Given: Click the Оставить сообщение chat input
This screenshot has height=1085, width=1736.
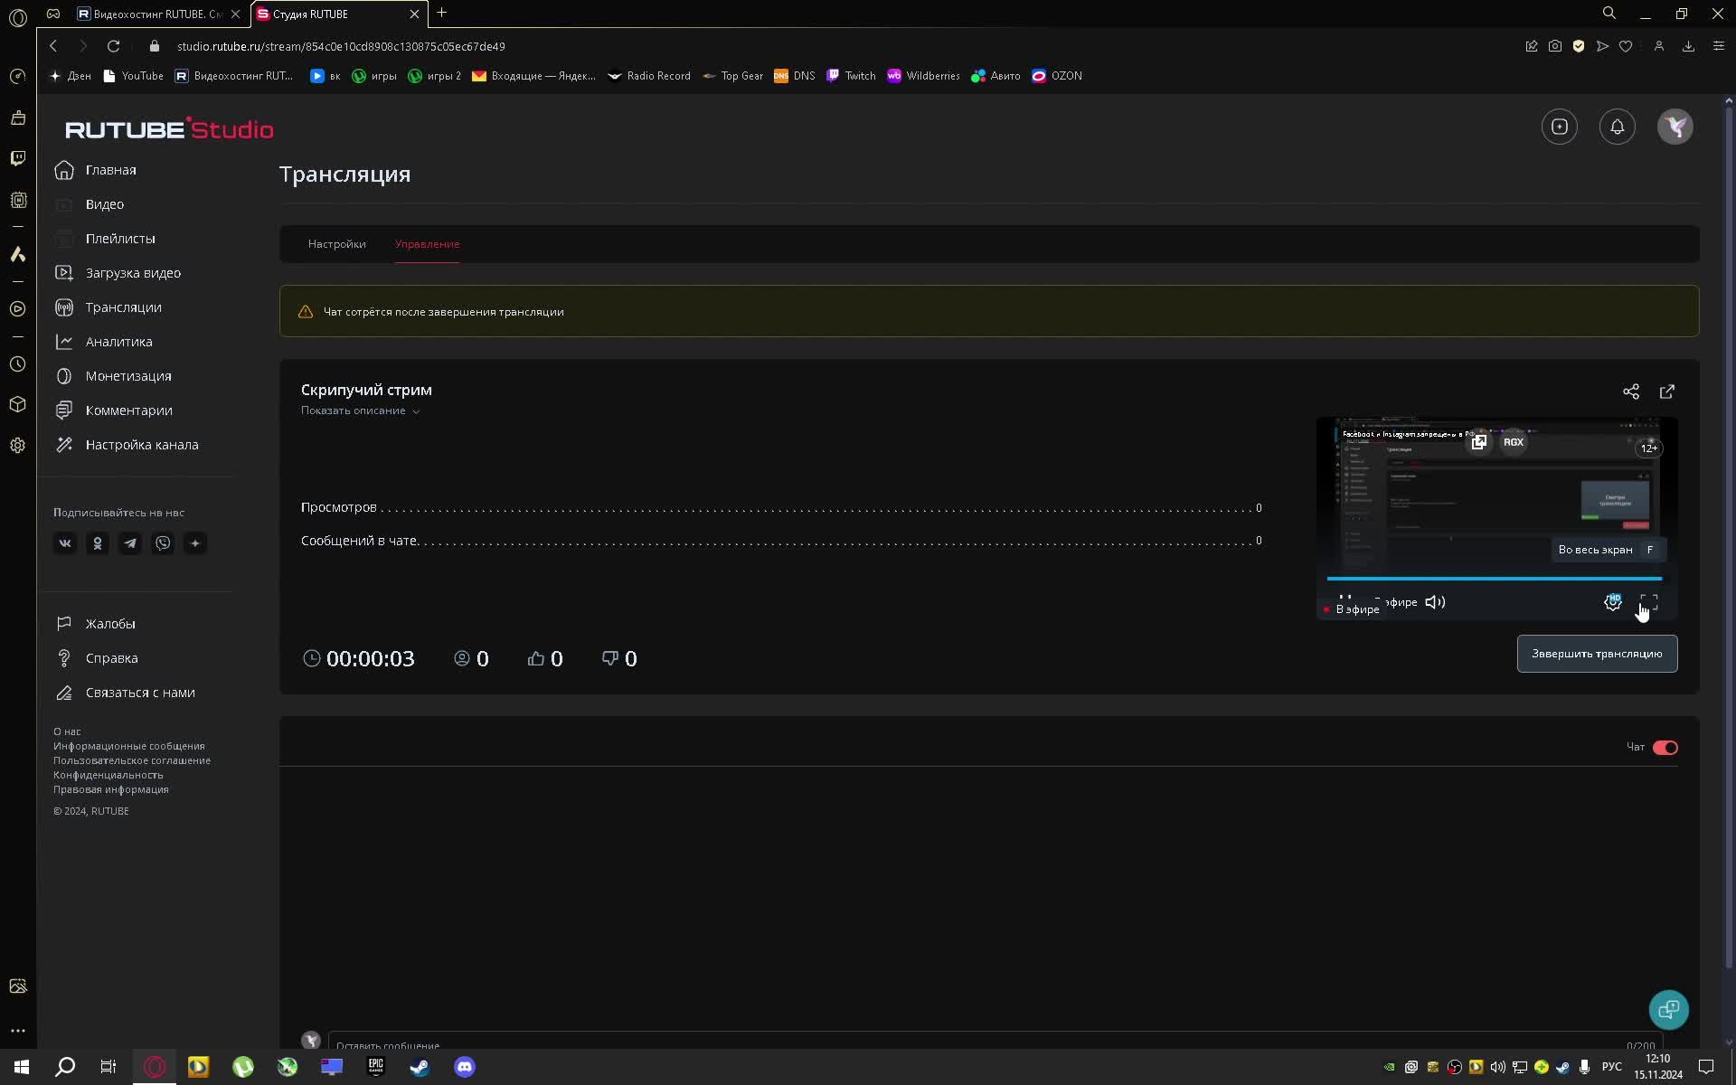Looking at the screenshot, I should click(995, 1042).
